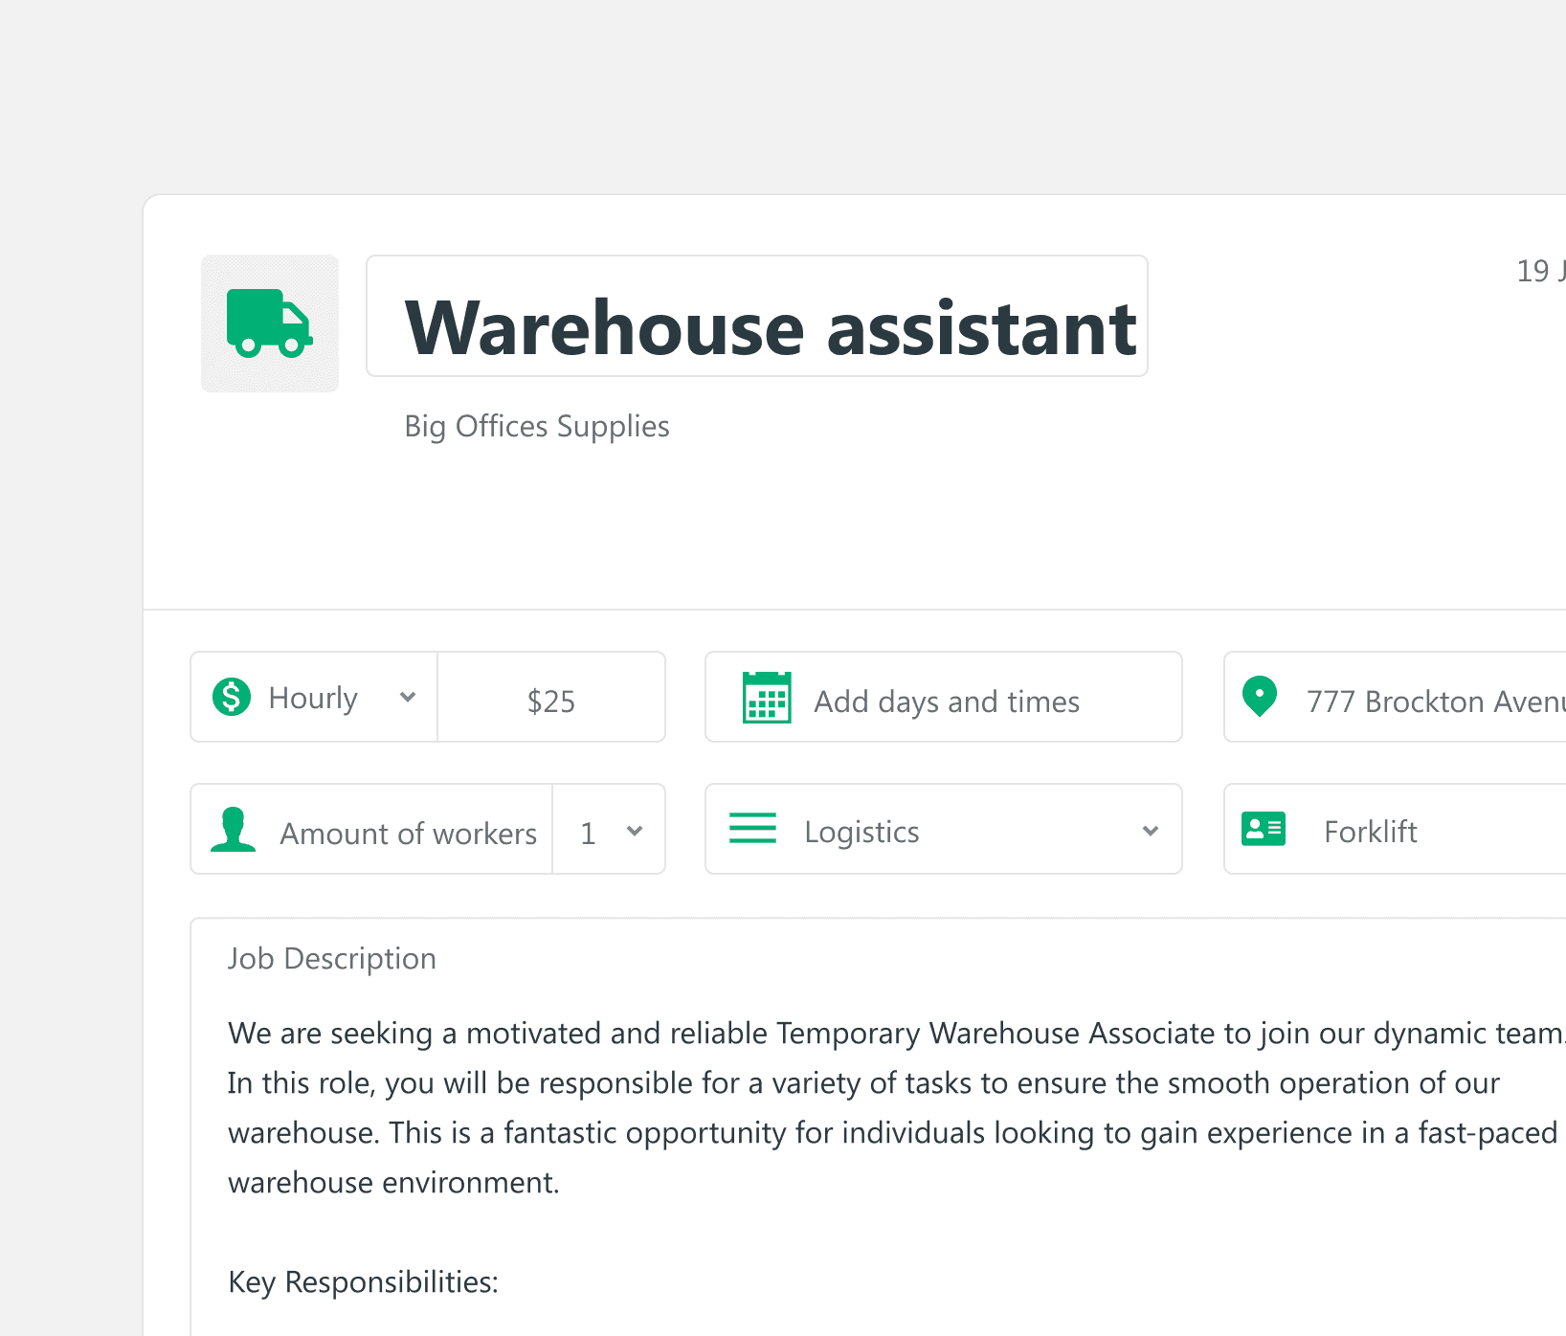This screenshot has height=1336, width=1566.
Task: Click the dollar sign pay icon
Action: [x=232, y=697]
